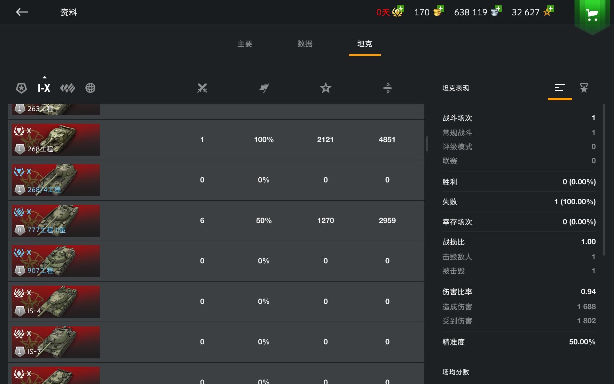This screenshot has height=384, width=614.
Task: Toggle the globe filter icon
Action: pyautogui.click(x=91, y=88)
